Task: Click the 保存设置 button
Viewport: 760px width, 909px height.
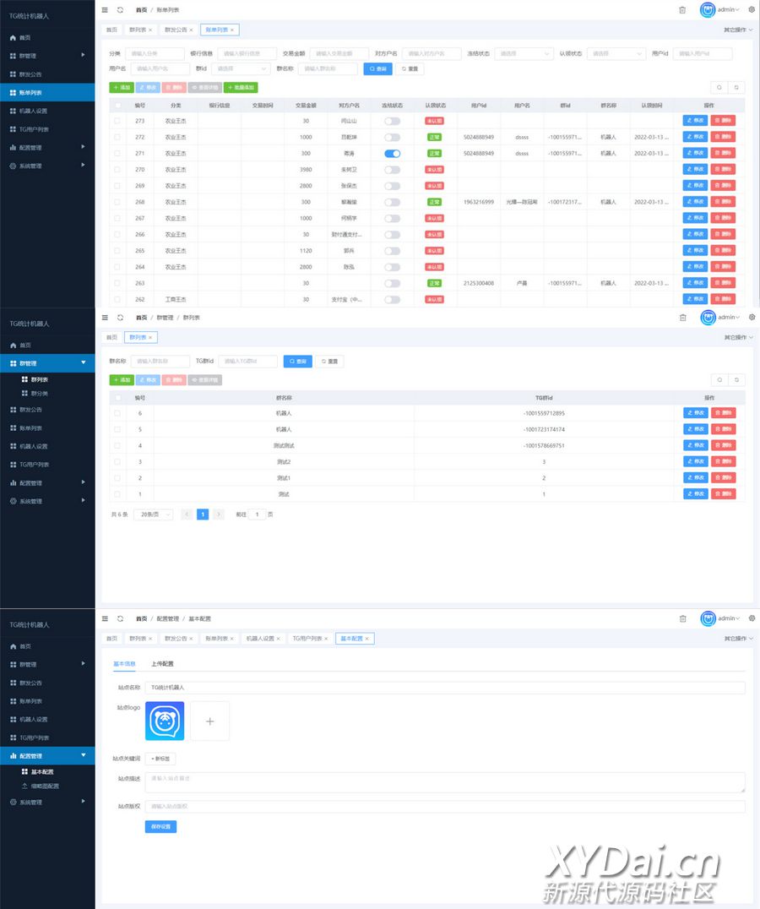Action: click(x=160, y=826)
